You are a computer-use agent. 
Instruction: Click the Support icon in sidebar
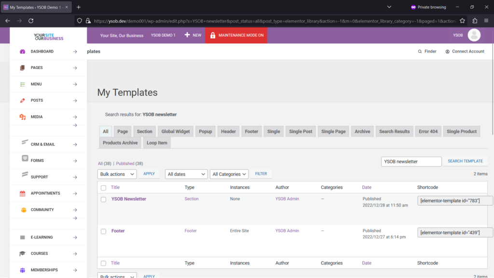pyautogui.click(x=25, y=174)
